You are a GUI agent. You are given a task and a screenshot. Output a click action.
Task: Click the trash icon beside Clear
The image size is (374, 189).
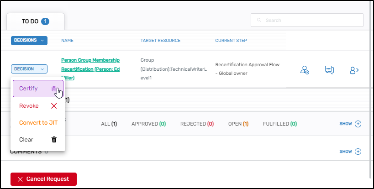pos(54,140)
